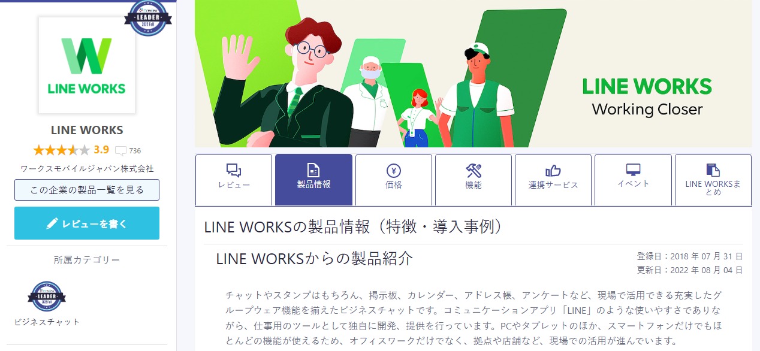Click the review count comment icon
The height and width of the screenshot is (351, 760).
coord(120,150)
